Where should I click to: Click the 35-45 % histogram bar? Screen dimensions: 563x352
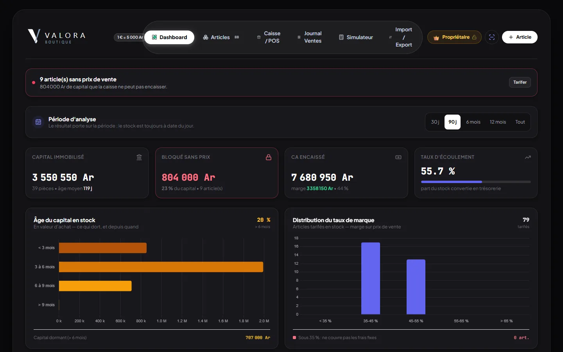pyautogui.click(x=371, y=278)
